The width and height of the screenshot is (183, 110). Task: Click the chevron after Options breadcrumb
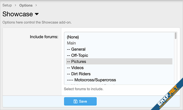coord(36,5)
